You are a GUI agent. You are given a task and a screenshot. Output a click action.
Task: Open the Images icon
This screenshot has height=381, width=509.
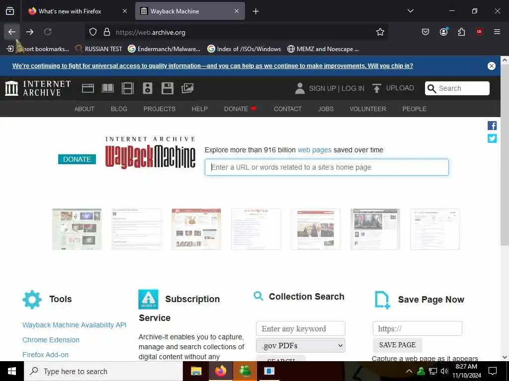pyautogui.click(x=187, y=88)
